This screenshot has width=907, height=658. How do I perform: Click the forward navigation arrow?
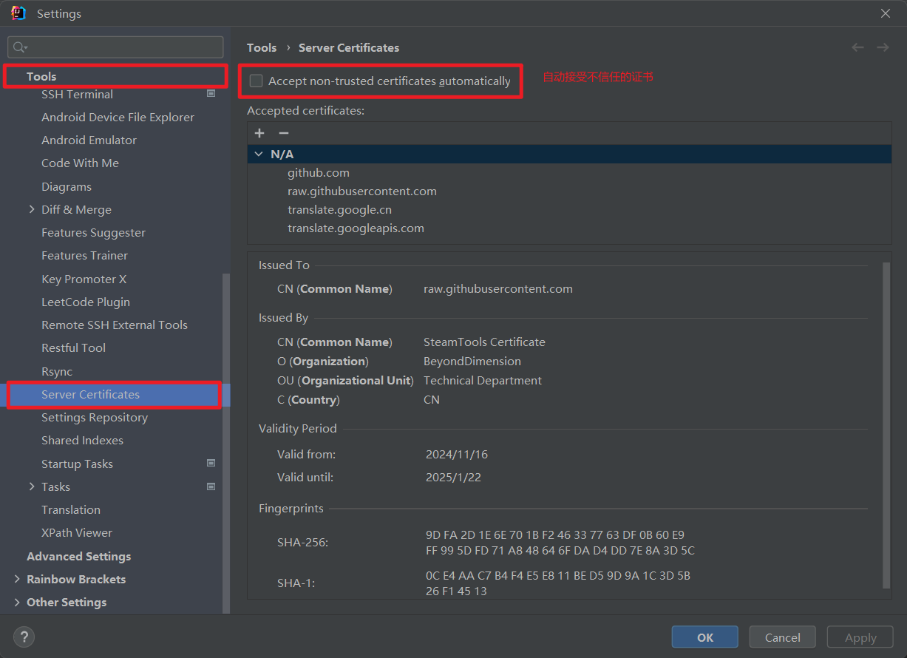click(883, 47)
